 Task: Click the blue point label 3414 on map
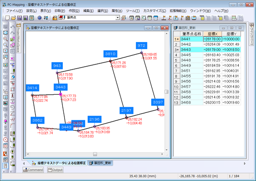coord(32,88)
